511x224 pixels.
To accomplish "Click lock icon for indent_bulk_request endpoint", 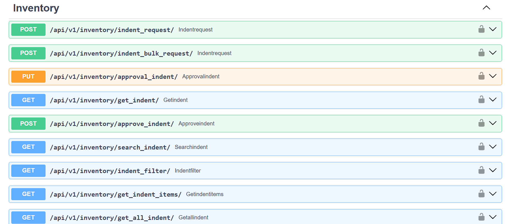I will tap(481, 53).
